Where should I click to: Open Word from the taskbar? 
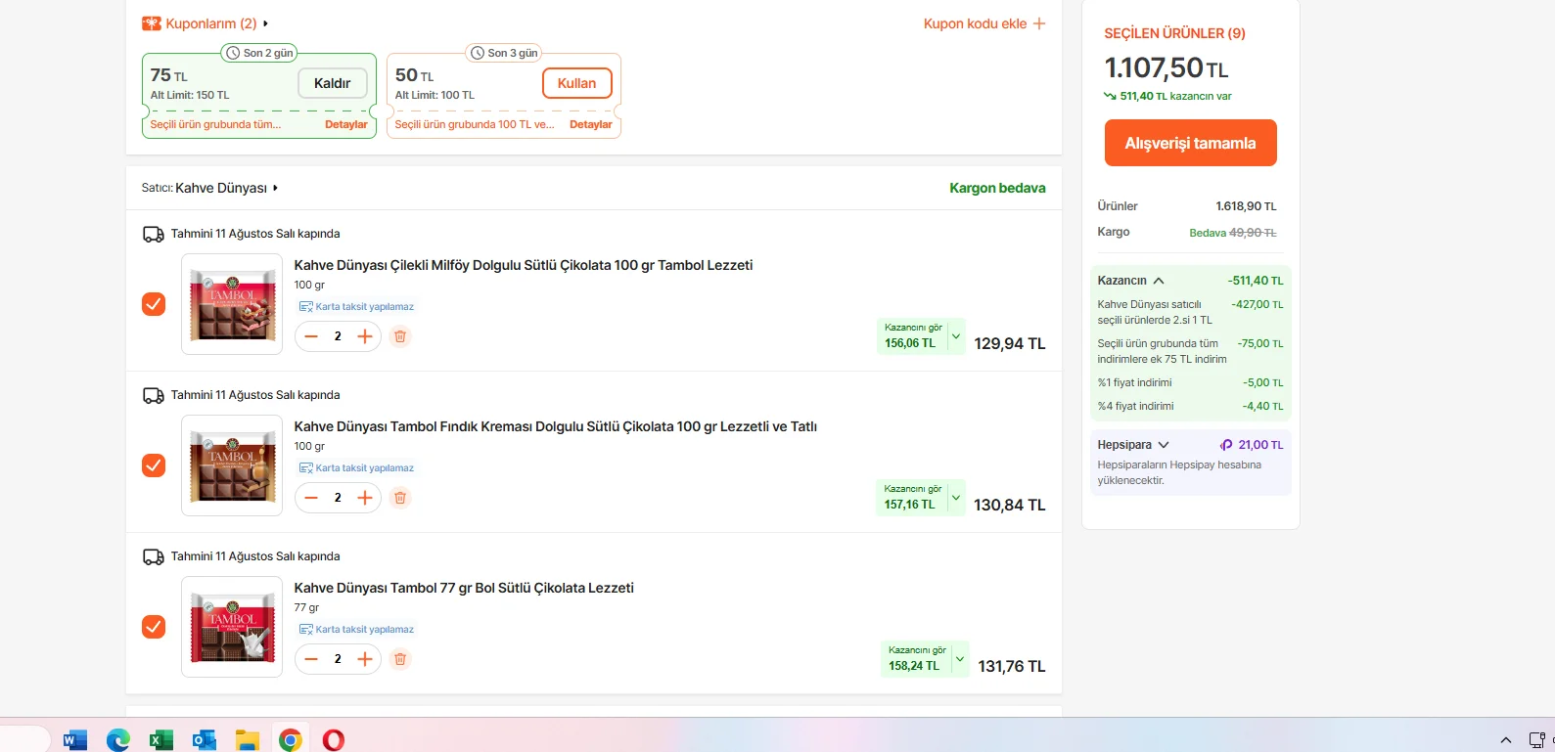tap(75, 740)
